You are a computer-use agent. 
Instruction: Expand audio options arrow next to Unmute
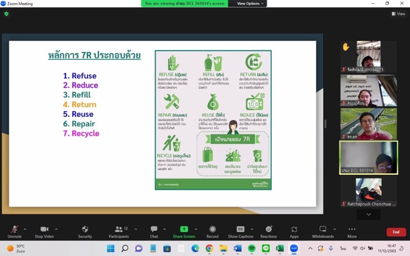(x=25, y=229)
